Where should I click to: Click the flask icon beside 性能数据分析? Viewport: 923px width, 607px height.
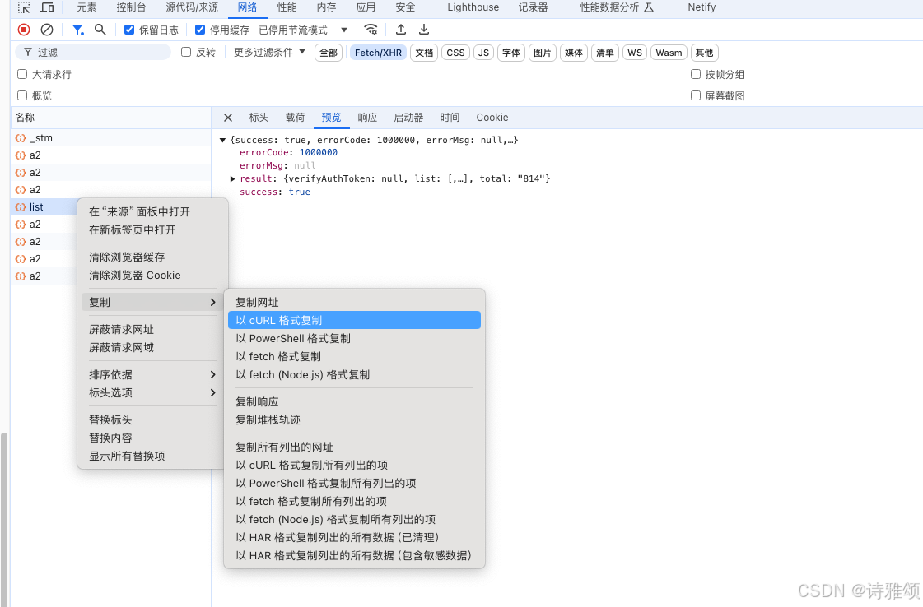pos(649,7)
